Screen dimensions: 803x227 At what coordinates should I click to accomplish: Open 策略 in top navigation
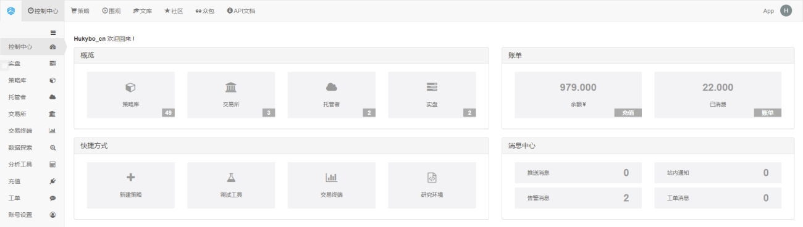coord(80,11)
